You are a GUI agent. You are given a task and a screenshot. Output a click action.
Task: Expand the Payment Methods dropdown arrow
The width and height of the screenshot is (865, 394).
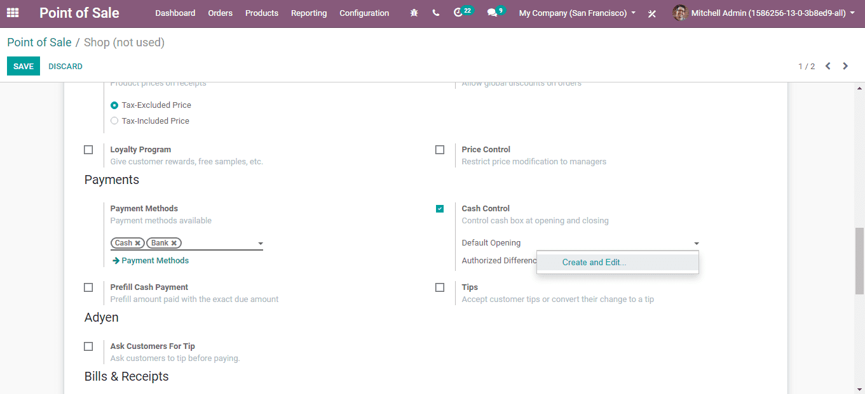click(260, 244)
